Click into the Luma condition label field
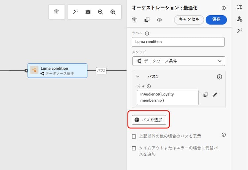The height and width of the screenshot is (170, 248). pyautogui.click(x=178, y=42)
